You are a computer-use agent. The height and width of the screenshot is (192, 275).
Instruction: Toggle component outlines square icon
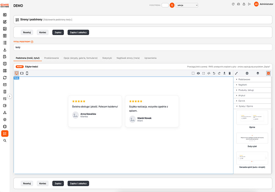pos(193,73)
